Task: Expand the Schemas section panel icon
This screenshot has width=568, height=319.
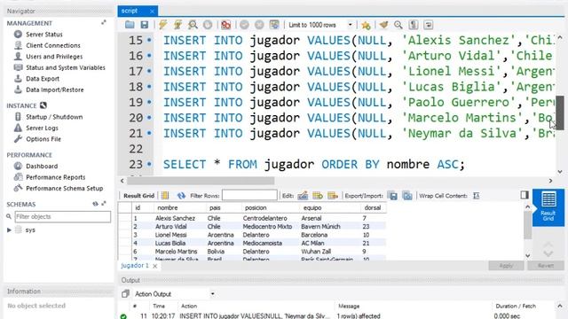Action: [104, 204]
